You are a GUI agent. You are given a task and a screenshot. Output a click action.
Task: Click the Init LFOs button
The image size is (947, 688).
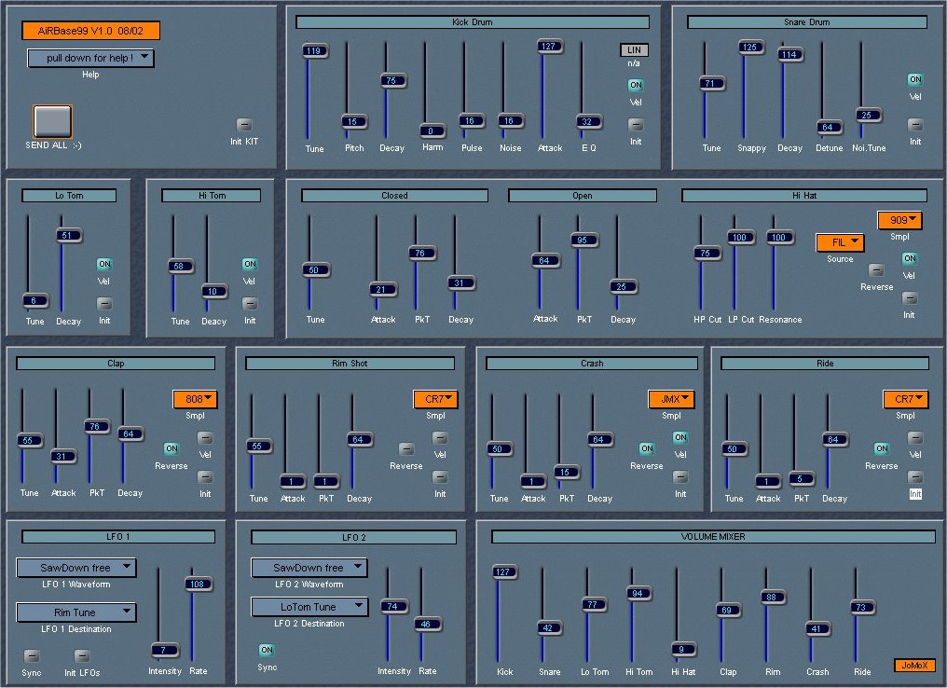tap(82, 656)
